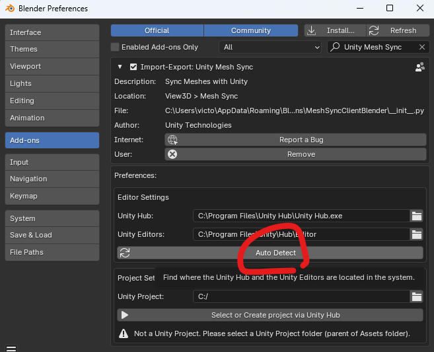Click the Unity Hub path field
Image resolution: width=434 pixels, height=352 pixels.
[x=301, y=216]
